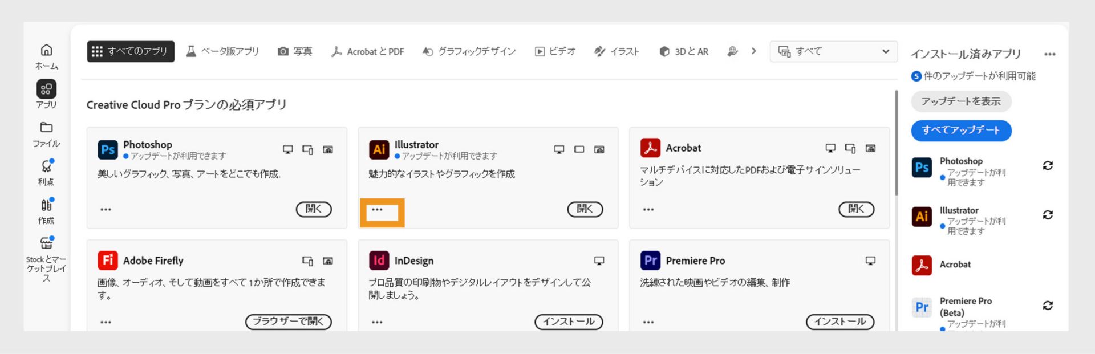Click 5 件のアップデートが利用可能 notice
This screenshot has height=354, width=1095.
[x=974, y=76]
